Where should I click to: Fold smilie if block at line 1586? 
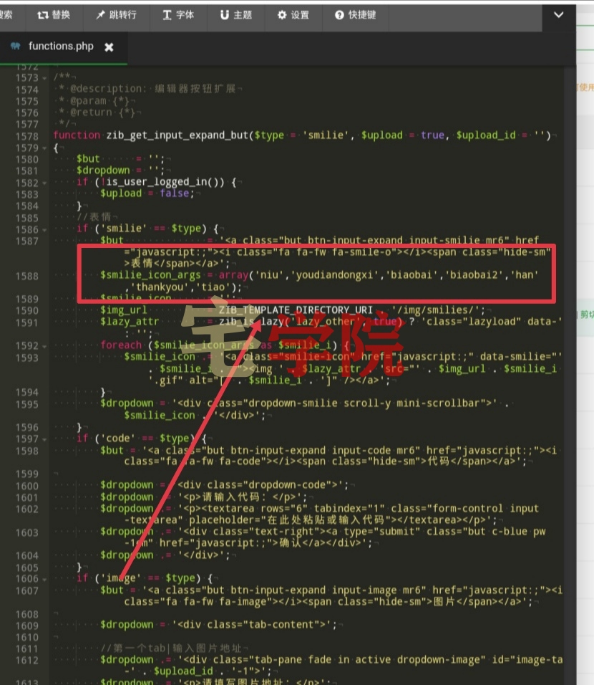coord(44,230)
